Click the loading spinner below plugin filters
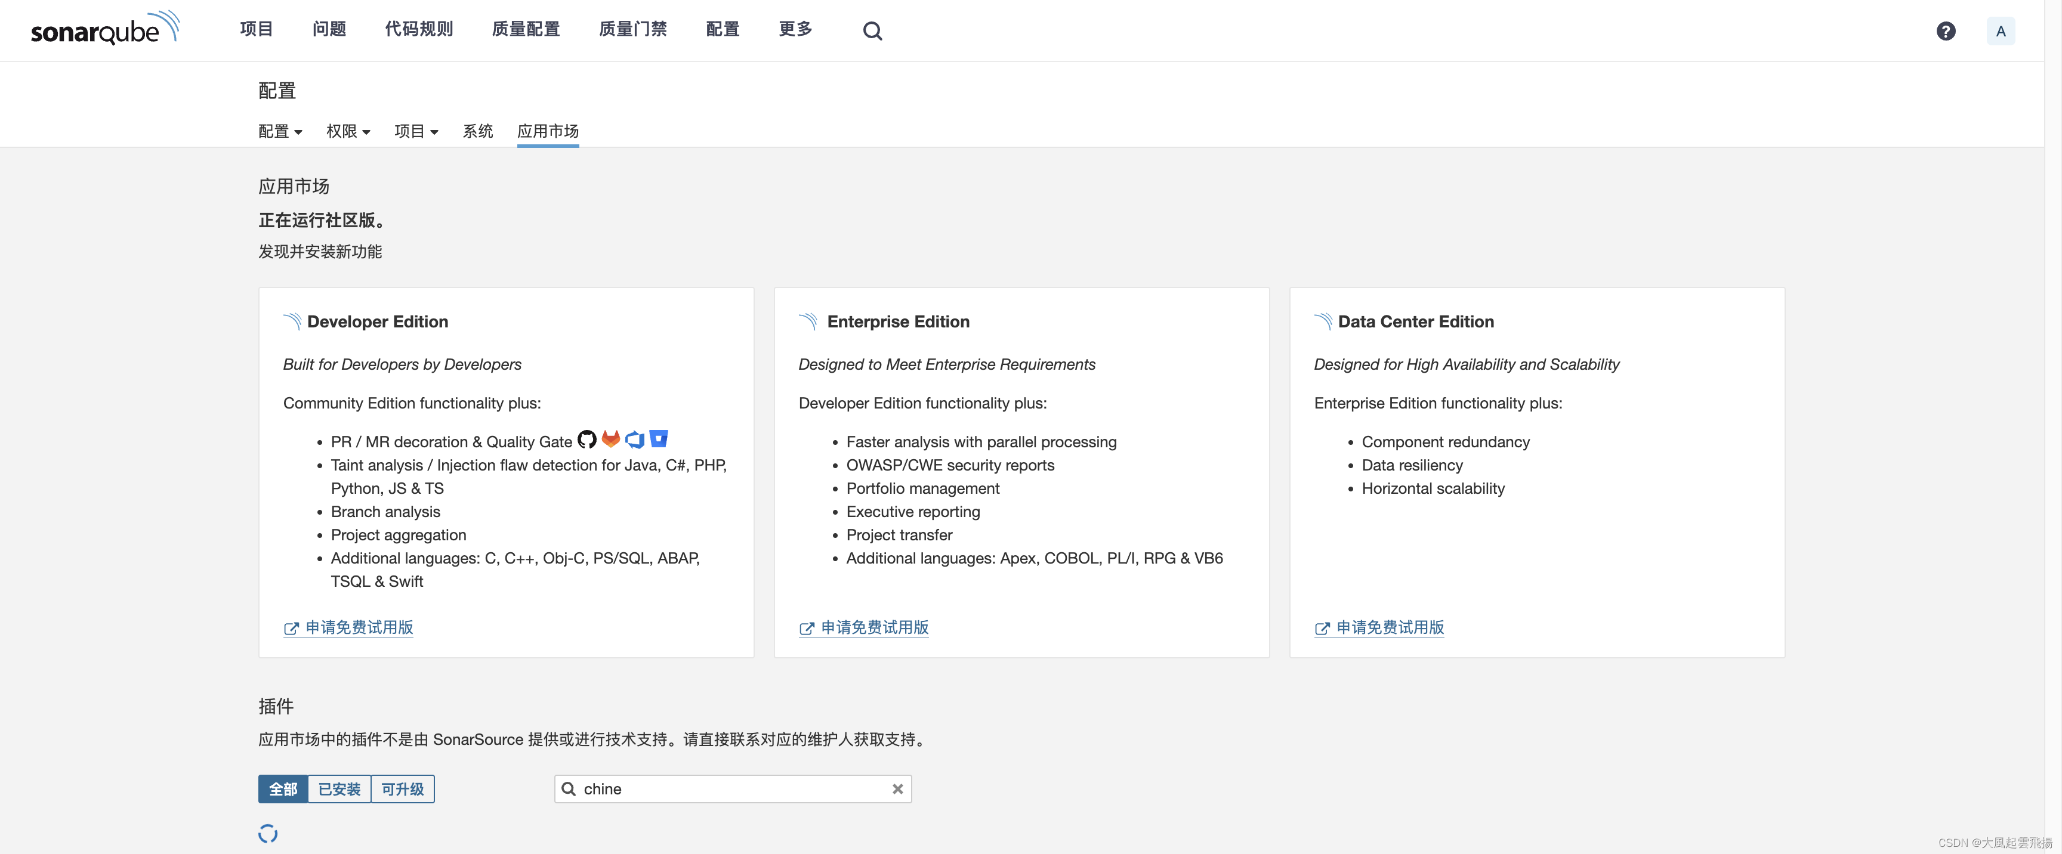 [x=268, y=834]
